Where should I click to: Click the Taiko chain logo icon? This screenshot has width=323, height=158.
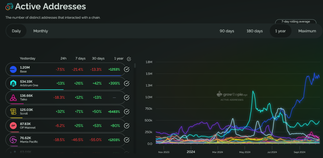pos(13,97)
